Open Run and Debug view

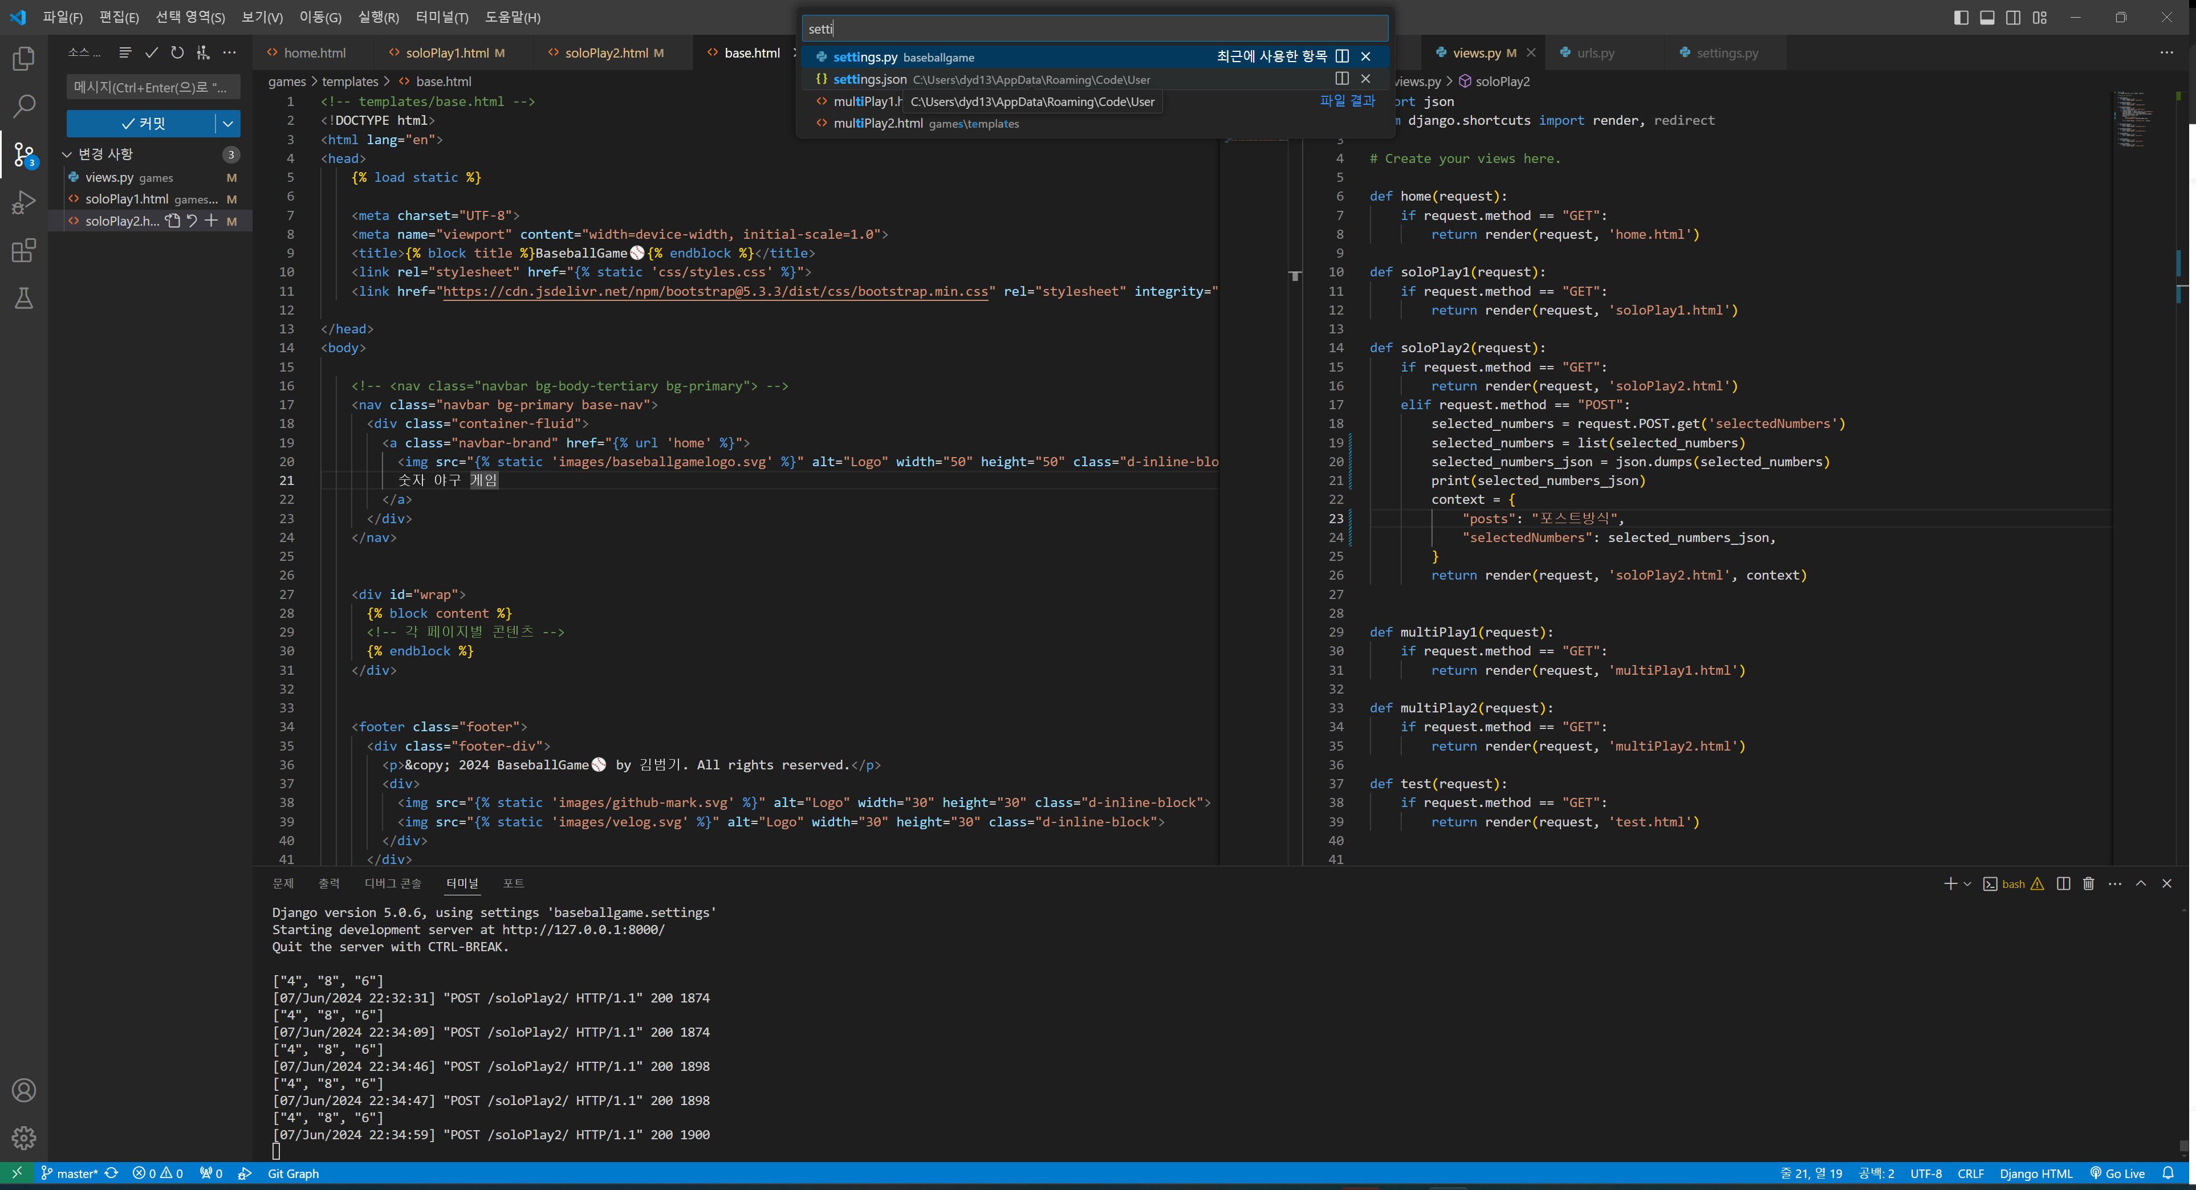(x=24, y=203)
